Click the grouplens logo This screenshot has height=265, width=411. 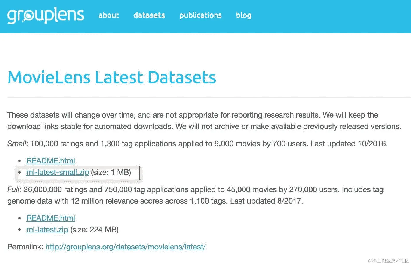click(x=46, y=16)
